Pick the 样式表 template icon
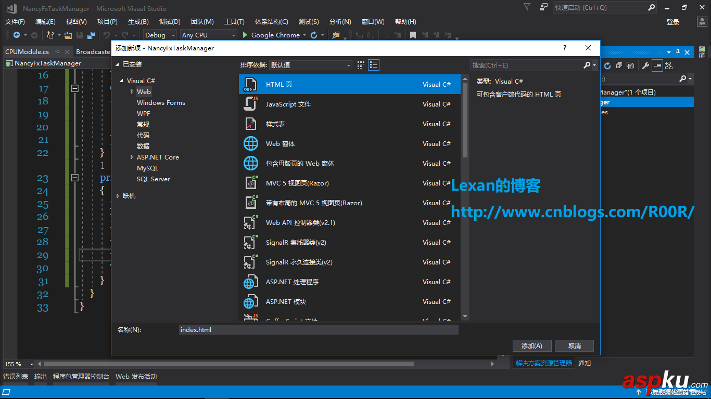 tap(251, 124)
